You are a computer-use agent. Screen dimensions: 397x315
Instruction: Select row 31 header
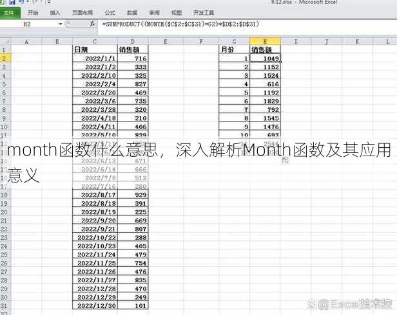[5, 305]
